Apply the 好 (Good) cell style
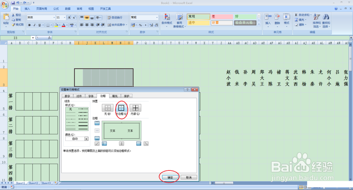Viewport: 353px width, 190px height. [x=245, y=17]
